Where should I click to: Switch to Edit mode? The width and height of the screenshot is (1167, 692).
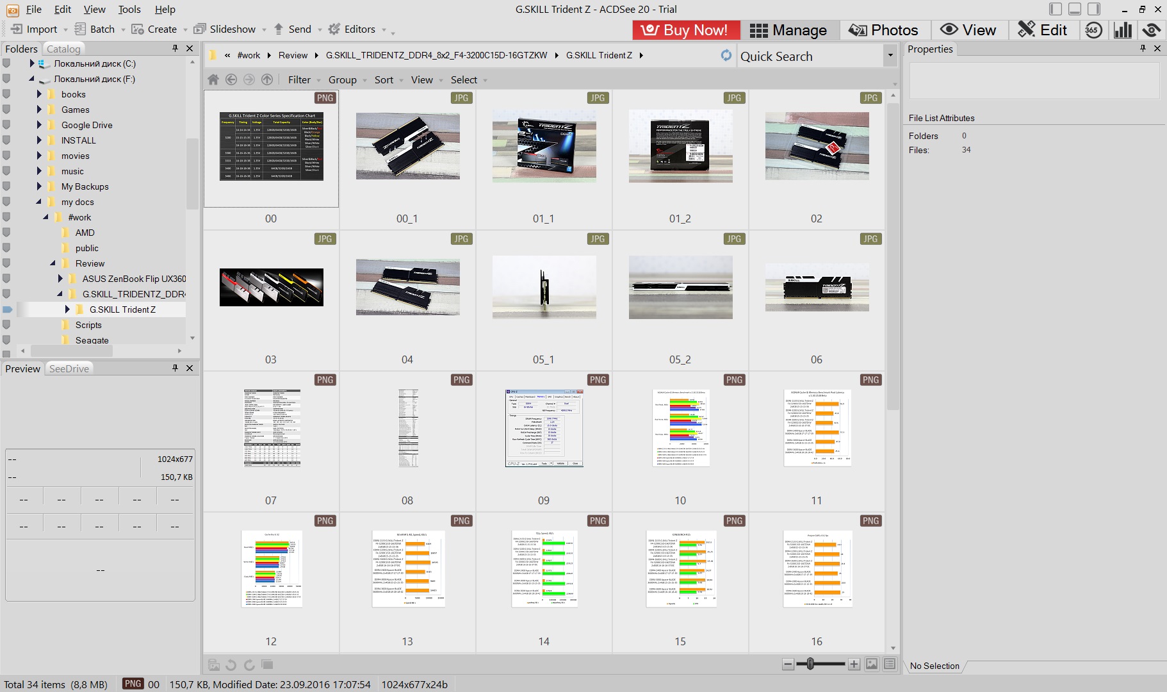(x=1043, y=30)
